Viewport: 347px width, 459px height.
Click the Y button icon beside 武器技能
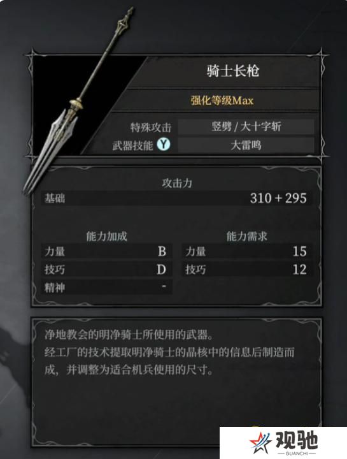click(x=164, y=144)
